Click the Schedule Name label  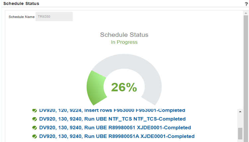pyautogui.click(x=22, y=17)
